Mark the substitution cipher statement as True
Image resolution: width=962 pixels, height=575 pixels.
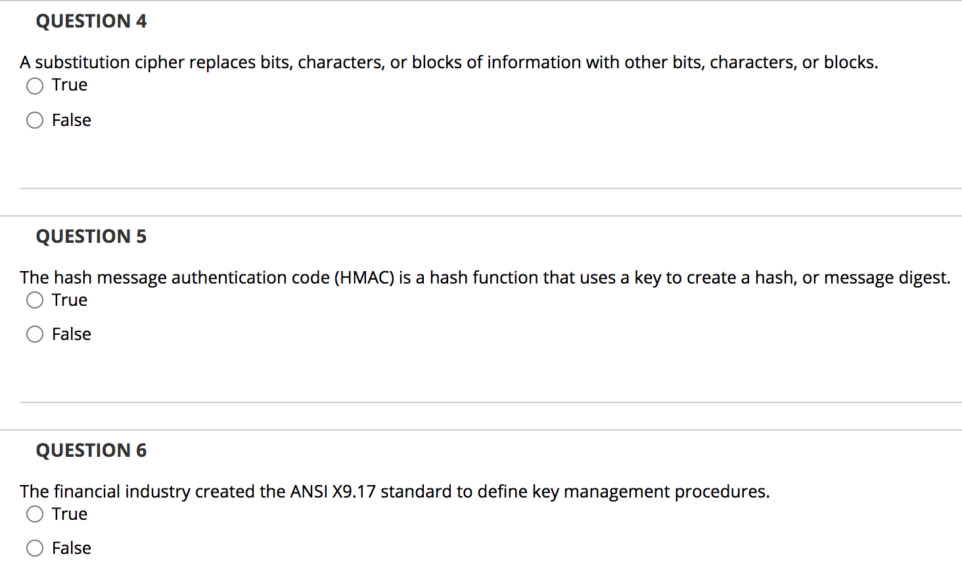tap(34, 85)
